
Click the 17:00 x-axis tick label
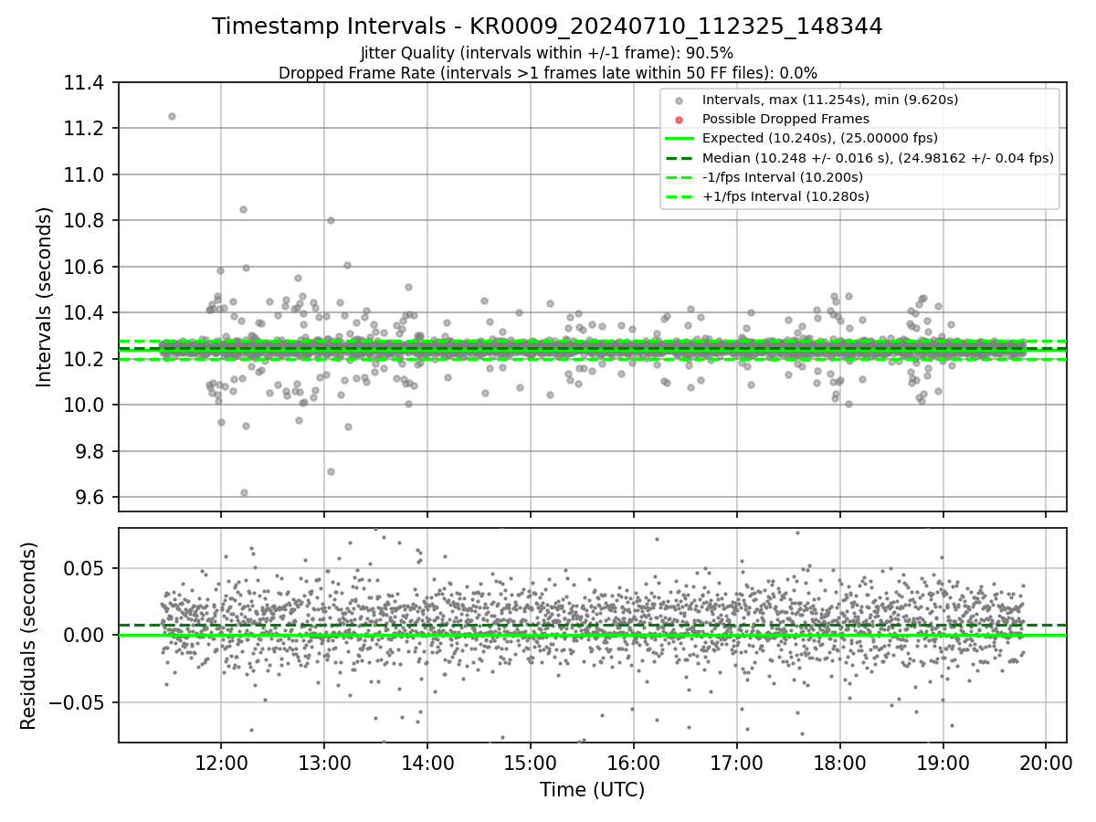(737, 763)
